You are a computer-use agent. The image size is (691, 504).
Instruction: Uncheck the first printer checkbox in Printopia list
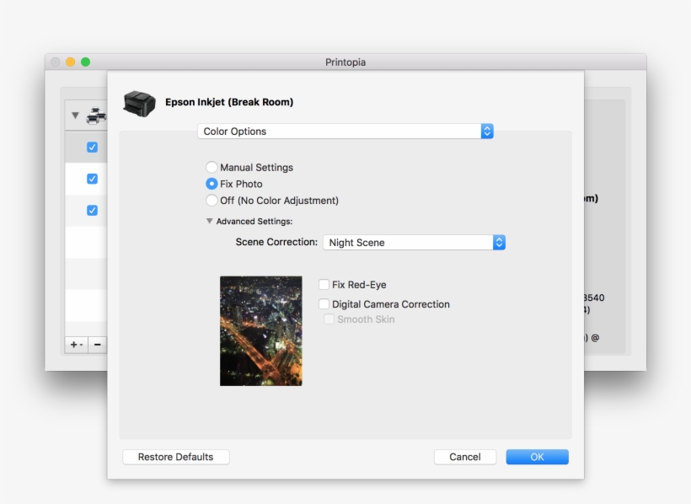[x=92, y=147]
